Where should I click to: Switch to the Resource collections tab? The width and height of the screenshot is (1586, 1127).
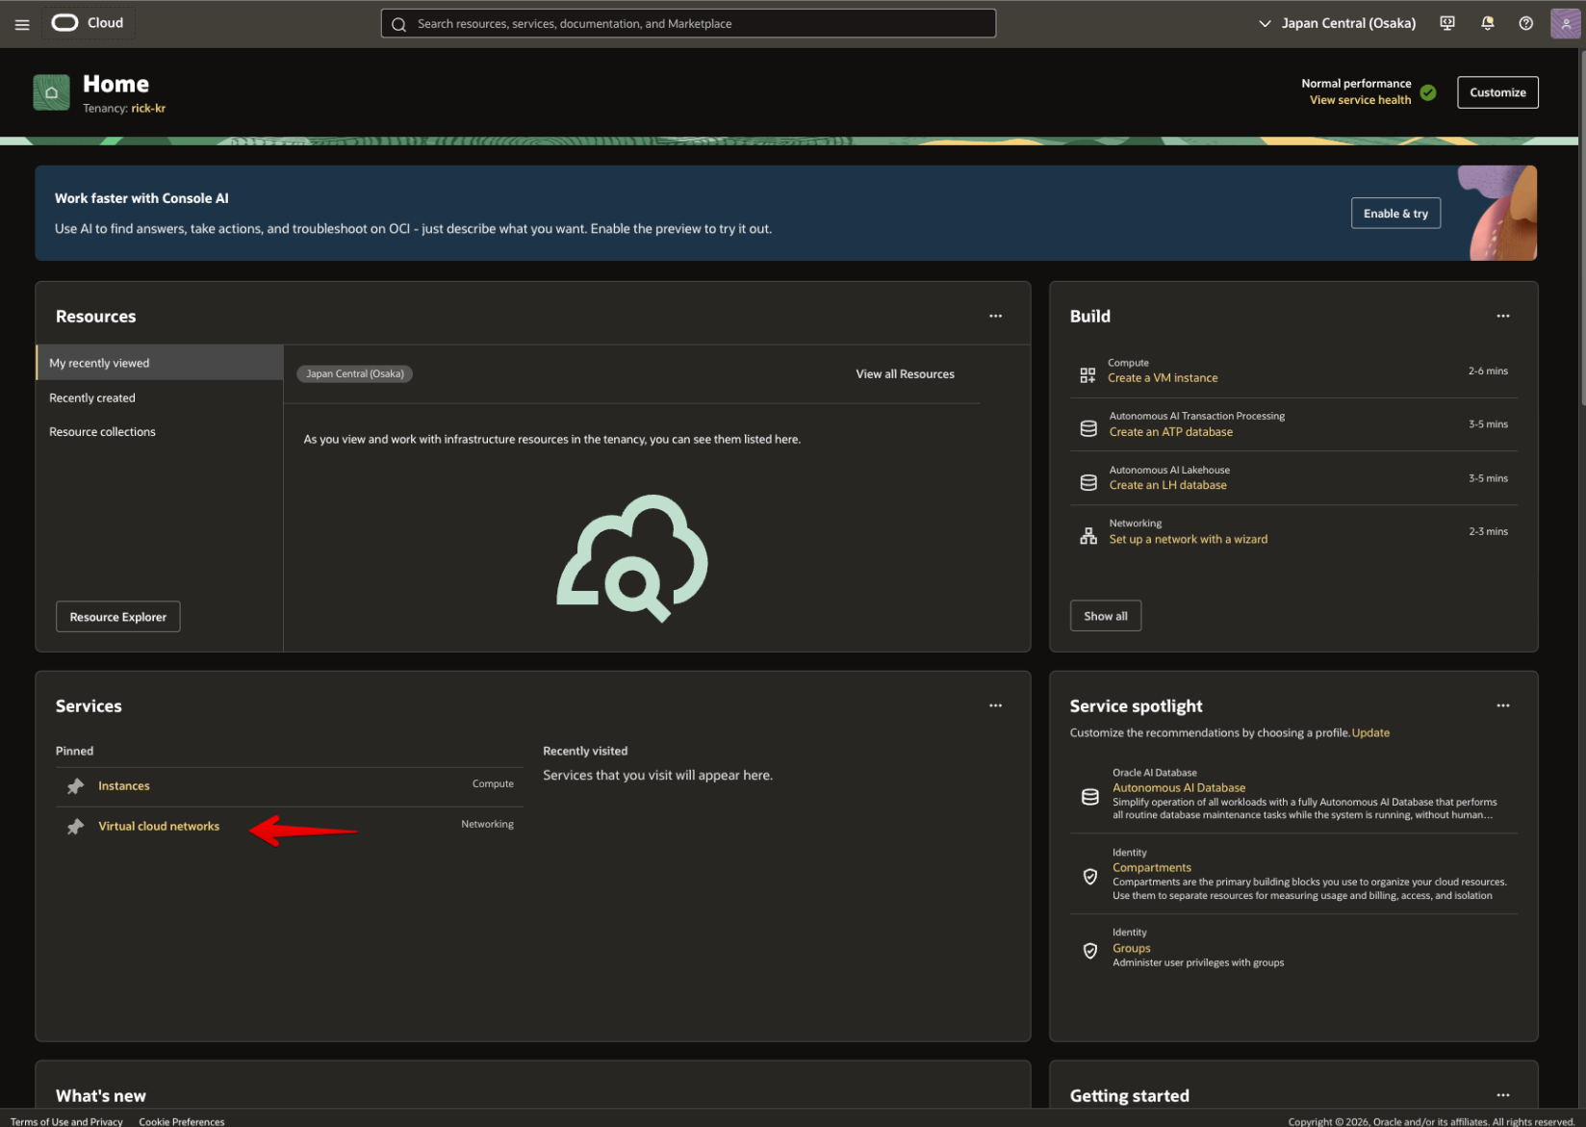160,432
